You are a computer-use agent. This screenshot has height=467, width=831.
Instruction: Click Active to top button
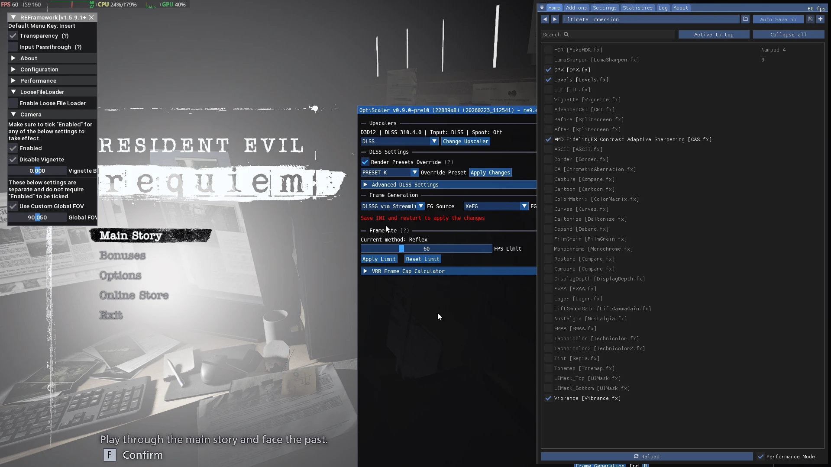[x=714, y=35]
